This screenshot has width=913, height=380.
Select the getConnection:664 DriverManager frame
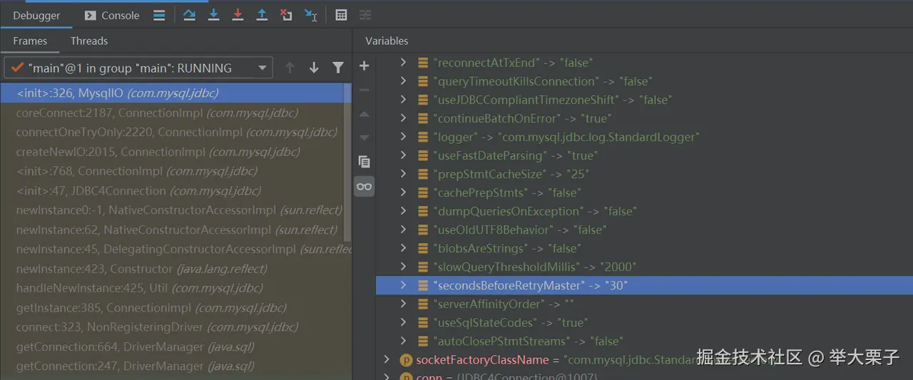(x=136, y=346)
